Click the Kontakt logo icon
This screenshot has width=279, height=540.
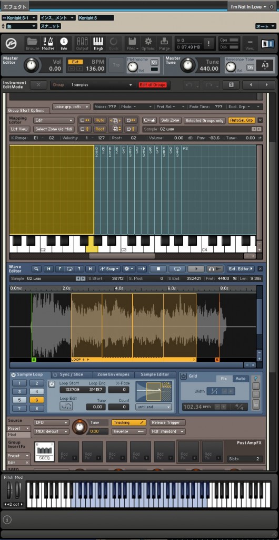12,44
